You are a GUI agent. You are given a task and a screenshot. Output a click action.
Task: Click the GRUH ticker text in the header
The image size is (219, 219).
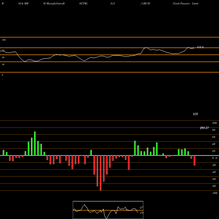[x=146, y=4]
